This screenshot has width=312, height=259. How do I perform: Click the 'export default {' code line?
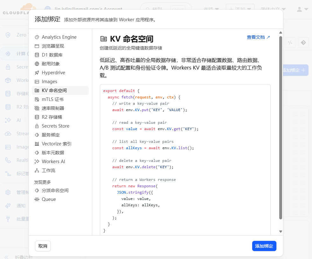coord(121,91)
